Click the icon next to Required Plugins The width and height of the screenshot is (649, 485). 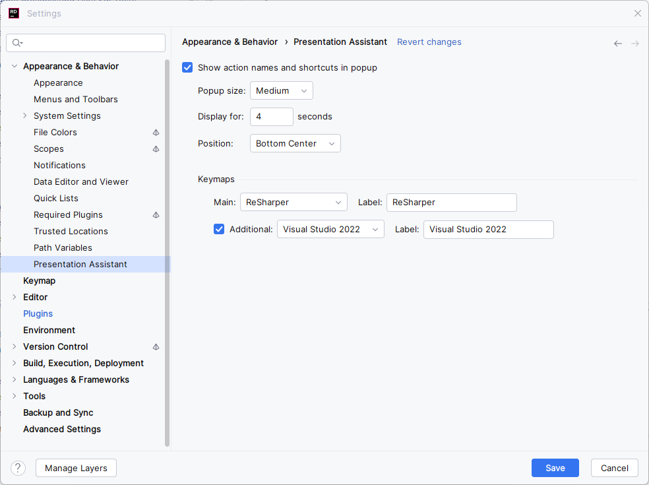pyautogui.click(x=156, y=214)
